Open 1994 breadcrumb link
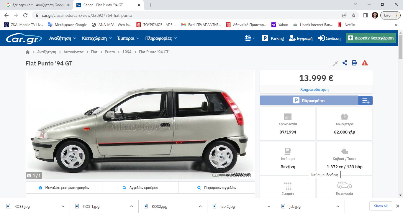The image size is (403, 214). [127, 52]
